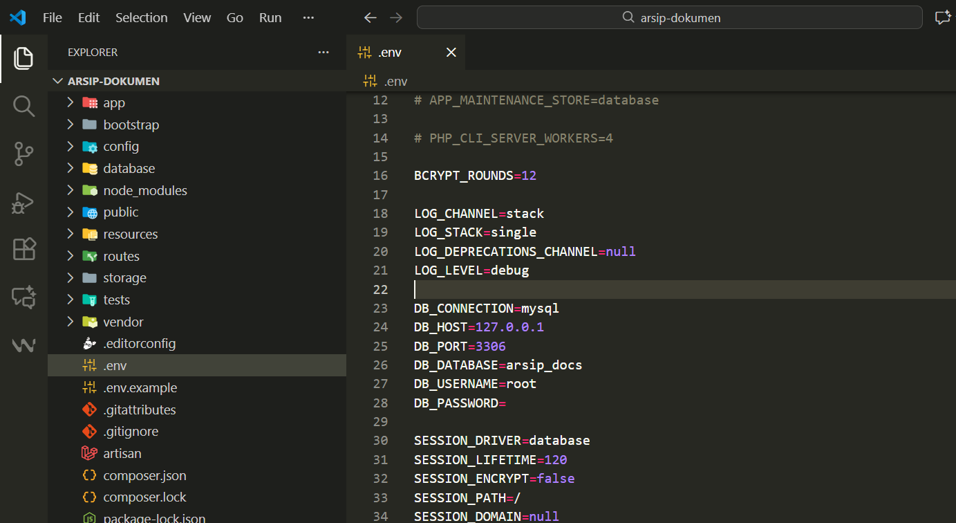Open the Source Control view
956x523 pixels.
[24, 154]
